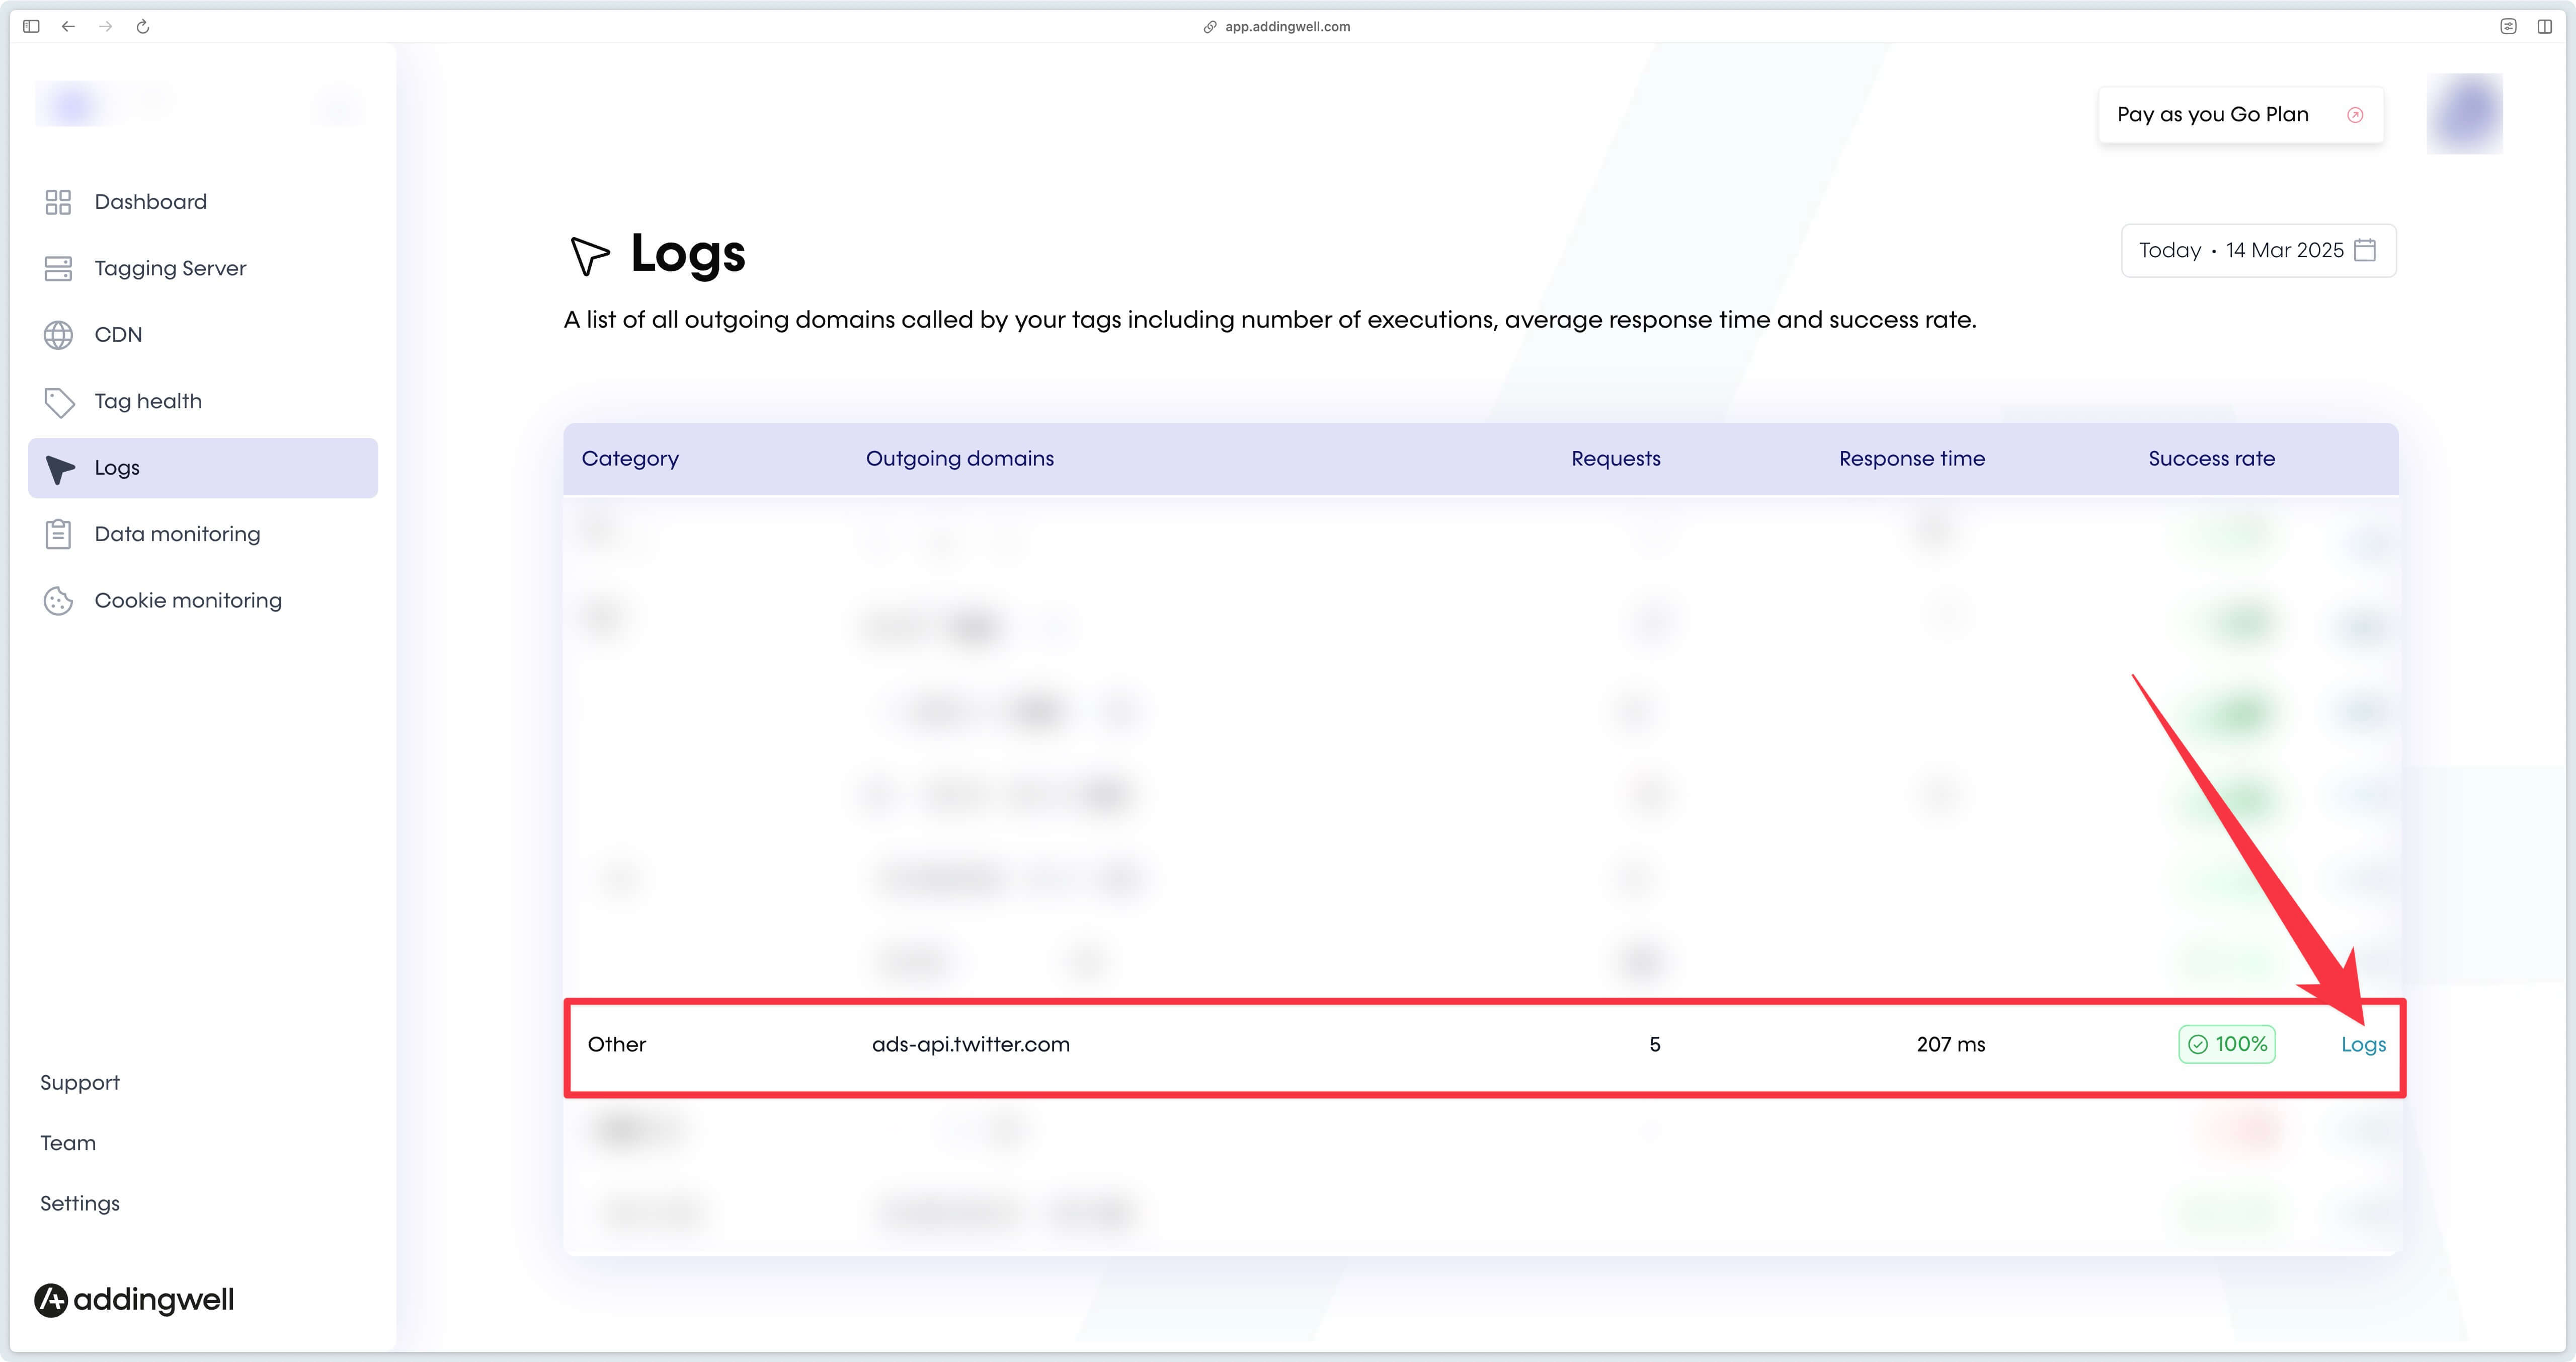Click the Tag health tag icon
2576x1362 pixels.
(x=59, y=402)
